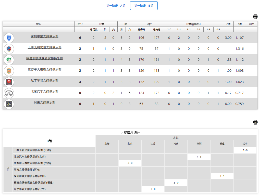Viewport: 260px width, 196px height.
Task: Click the 3 - 0 result of 辽宁 vs 江苏
Action: (x=153, y=189)
